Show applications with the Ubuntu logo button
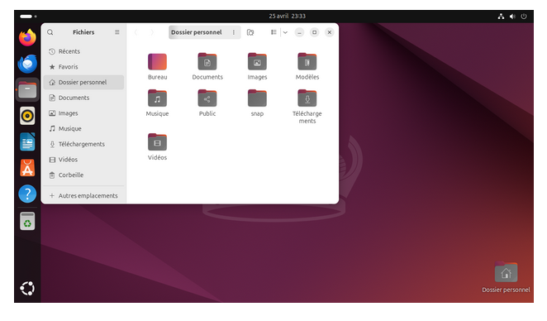The width and height of the screenshot is (547, 321). point(27,289)
